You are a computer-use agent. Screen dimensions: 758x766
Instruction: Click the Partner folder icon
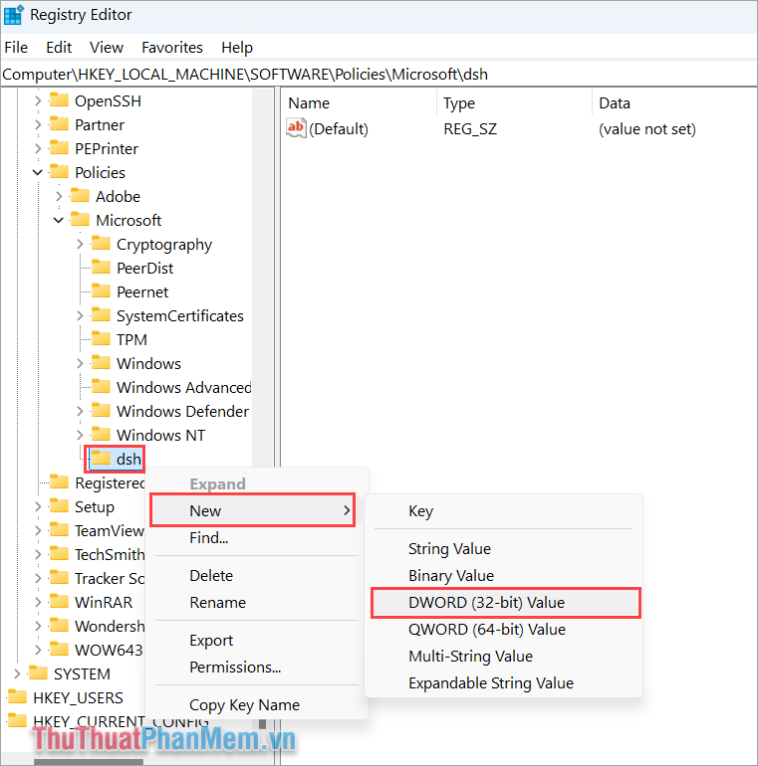tap(59, 124)
